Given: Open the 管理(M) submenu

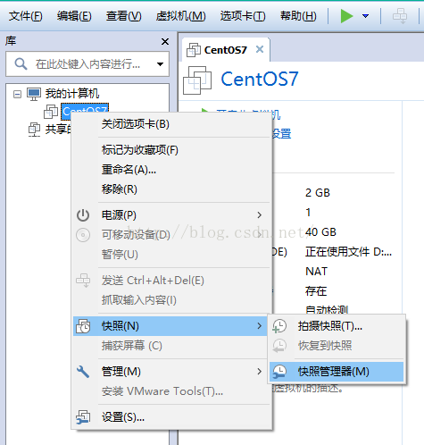Looking at the screenshot, I should click(x=171, y=372).
